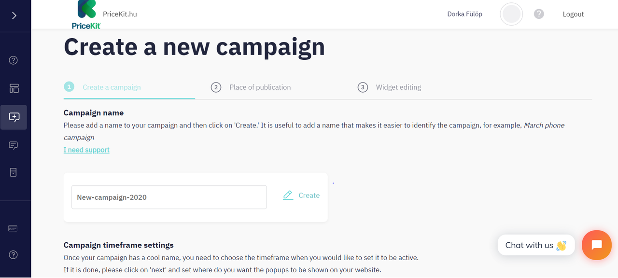Select the new campaign chat-plus sidebar icon
Screen dimensions: 618x278
(14, 117)
